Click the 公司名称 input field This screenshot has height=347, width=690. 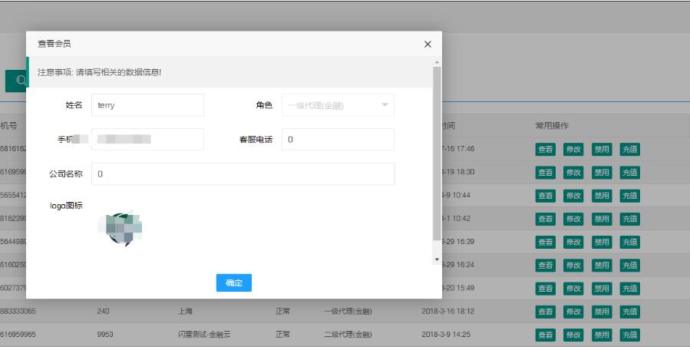pos(243,174)
